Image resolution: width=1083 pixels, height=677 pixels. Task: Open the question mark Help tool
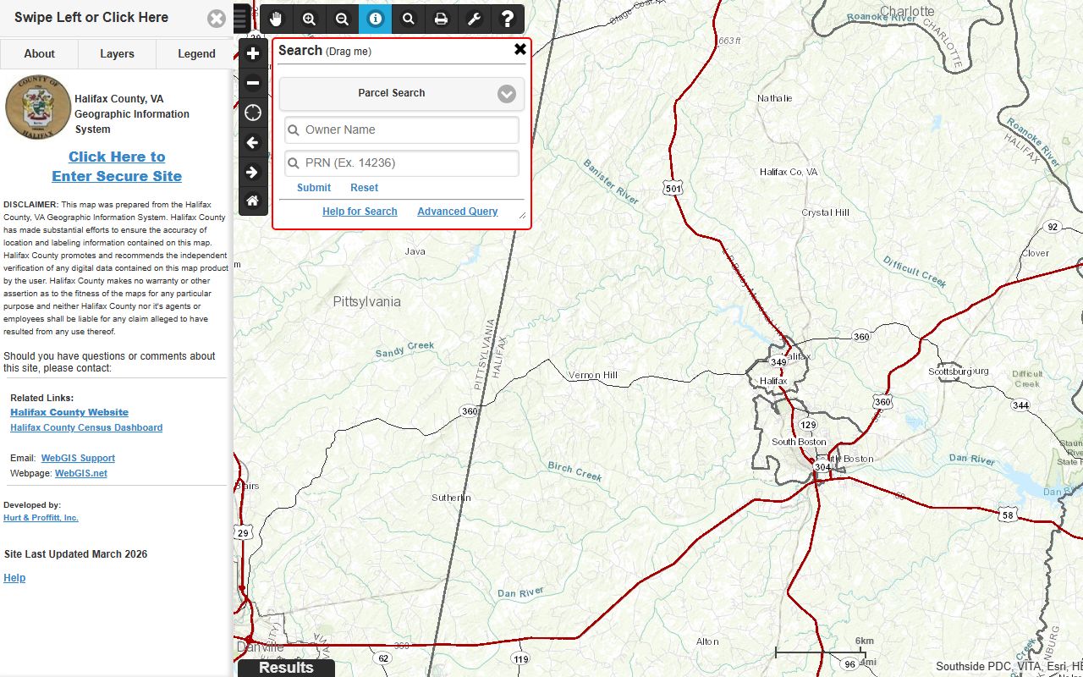point(507,19)
